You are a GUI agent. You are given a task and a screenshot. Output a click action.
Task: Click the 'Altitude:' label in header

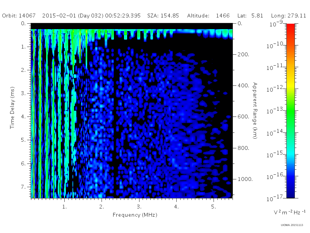(x=198, y=16)
